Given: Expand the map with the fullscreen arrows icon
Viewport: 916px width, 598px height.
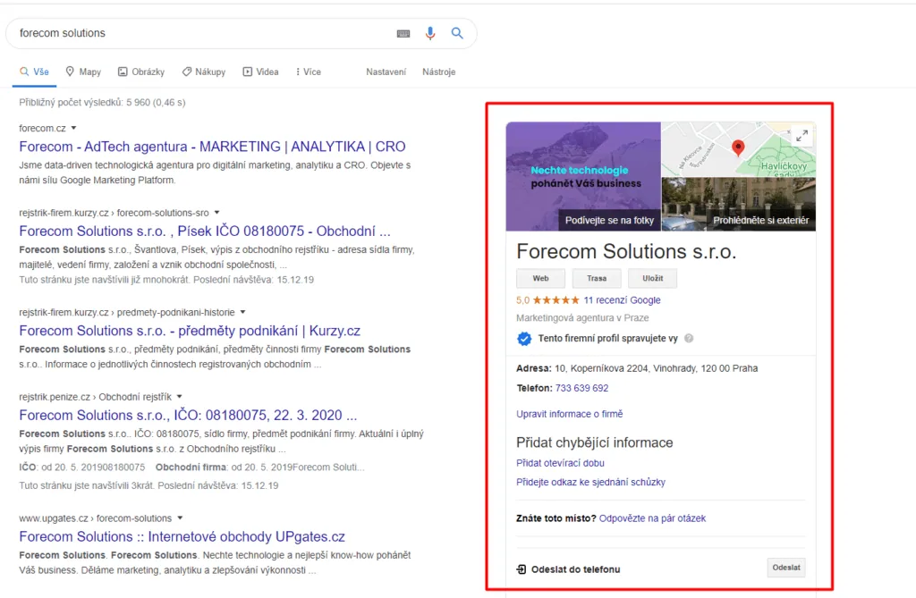Looking at the screenshot, I should pos(802,136).
